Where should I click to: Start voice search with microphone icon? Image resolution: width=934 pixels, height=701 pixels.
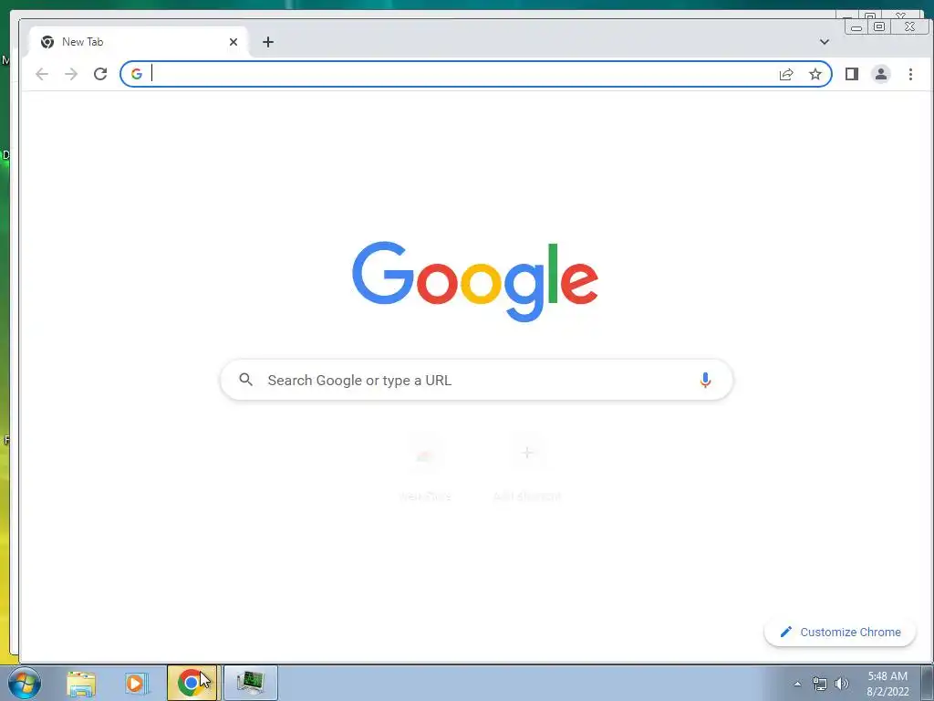coord(705,380)
